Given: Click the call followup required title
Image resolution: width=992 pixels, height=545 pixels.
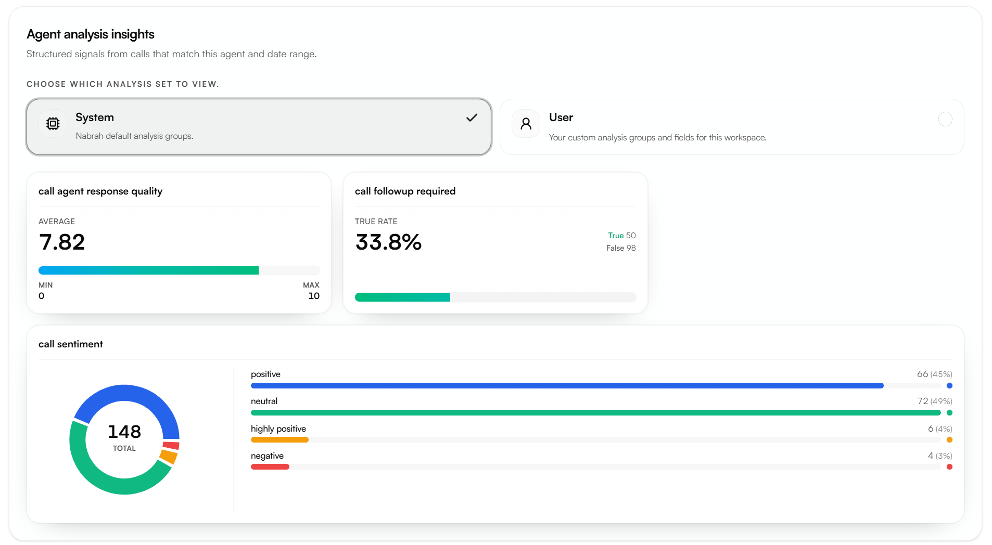Looking at the screenshot, I should 405,191.
